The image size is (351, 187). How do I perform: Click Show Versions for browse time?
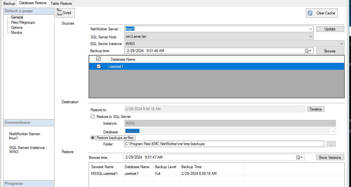pyautogui.click(x=330, y=157)
